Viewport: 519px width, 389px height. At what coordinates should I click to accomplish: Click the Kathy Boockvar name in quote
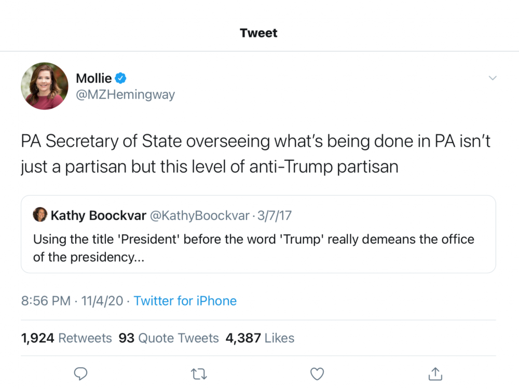point(98,215)
